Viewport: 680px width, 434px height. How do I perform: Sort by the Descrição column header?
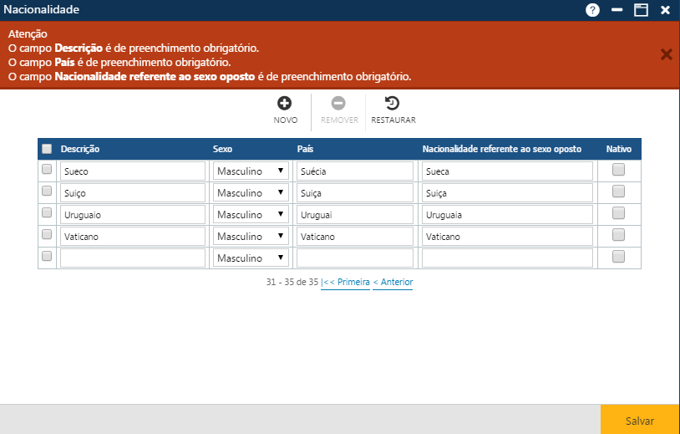pos(80,149)
